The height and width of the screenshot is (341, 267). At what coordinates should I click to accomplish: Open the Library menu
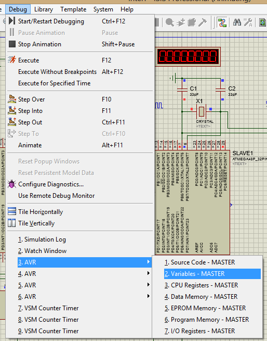(x=44, y=9)
